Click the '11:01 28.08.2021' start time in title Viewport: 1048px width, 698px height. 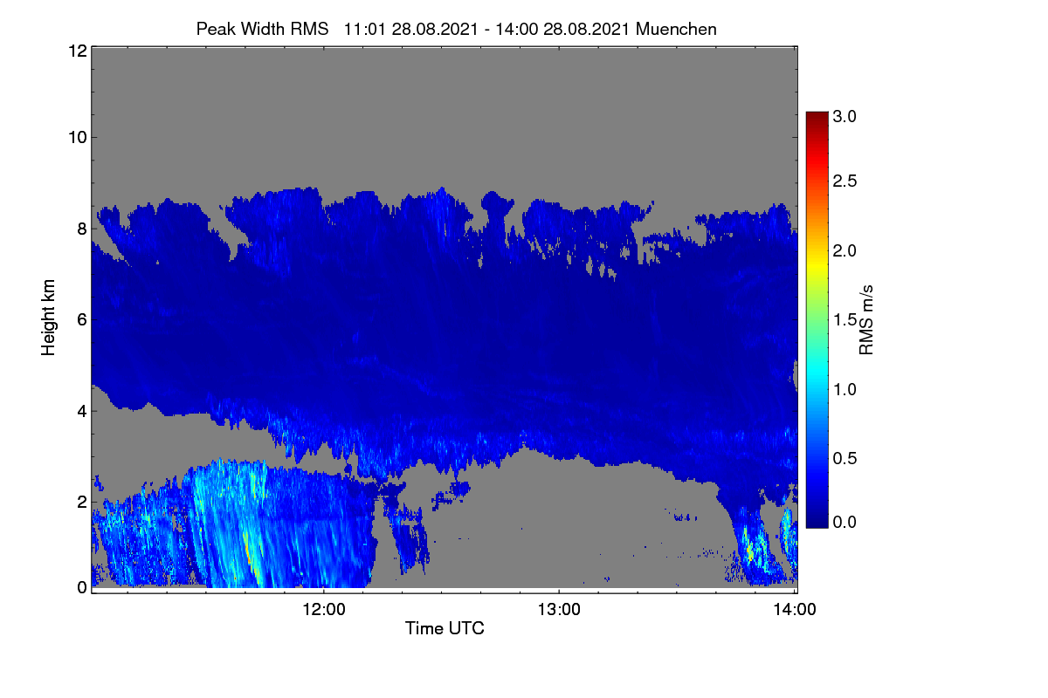click(x=410, y=29)
